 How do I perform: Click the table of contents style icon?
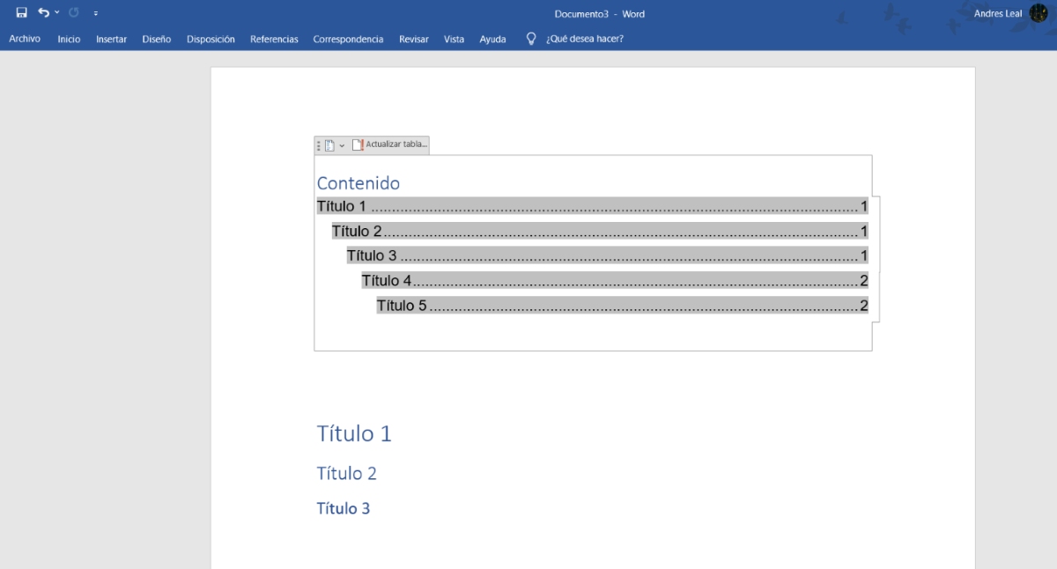pos(329,145)
